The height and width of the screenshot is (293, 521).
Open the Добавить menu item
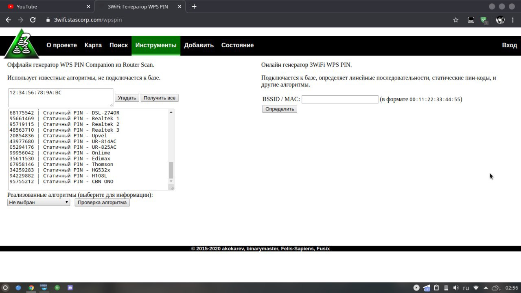click(199, 45)
